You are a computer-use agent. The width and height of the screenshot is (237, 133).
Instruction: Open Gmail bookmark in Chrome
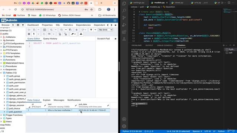[x=6, y=15]
